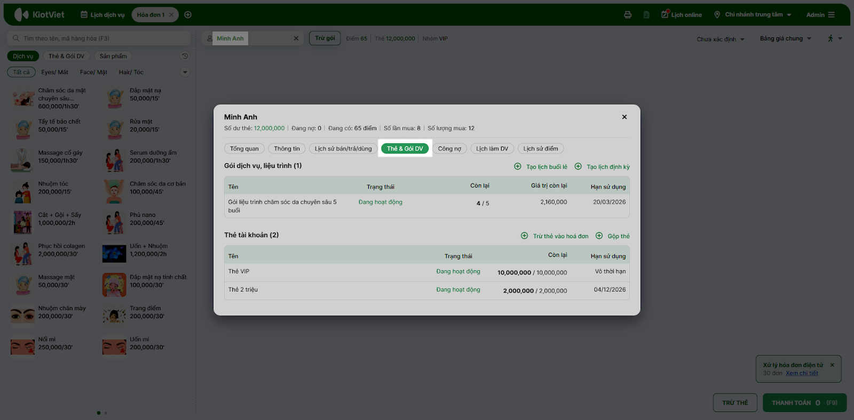
Task: Select the Thẻ 2 triệu row
Action: pyautogui.click(x=427, y=290)
